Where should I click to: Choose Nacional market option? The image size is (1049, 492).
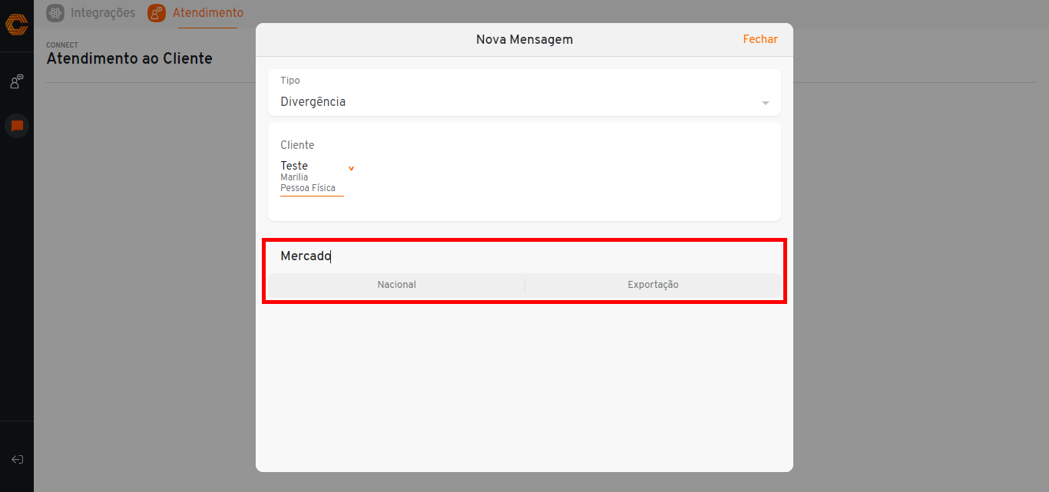point(396,285)
